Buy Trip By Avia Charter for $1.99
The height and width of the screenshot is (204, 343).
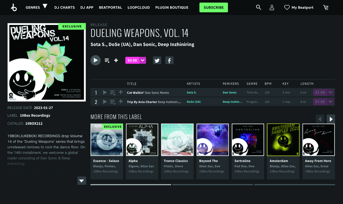[x=320, y=102]
